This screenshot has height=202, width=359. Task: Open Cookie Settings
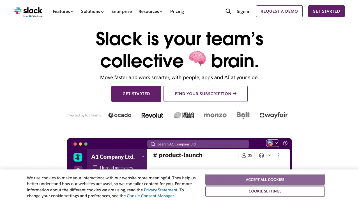(265, 191)
